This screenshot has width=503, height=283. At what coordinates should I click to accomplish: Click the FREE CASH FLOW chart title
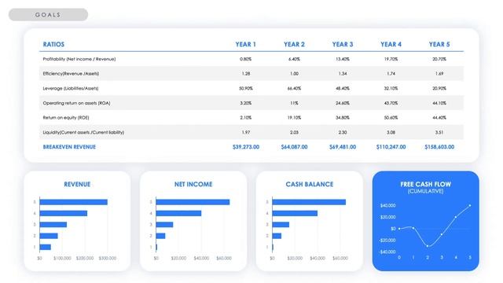click(426, 184)
